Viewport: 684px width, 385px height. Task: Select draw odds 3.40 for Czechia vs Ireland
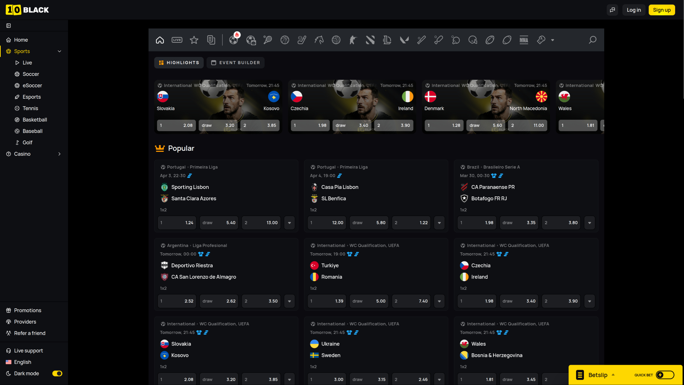[x=519, y=301]
